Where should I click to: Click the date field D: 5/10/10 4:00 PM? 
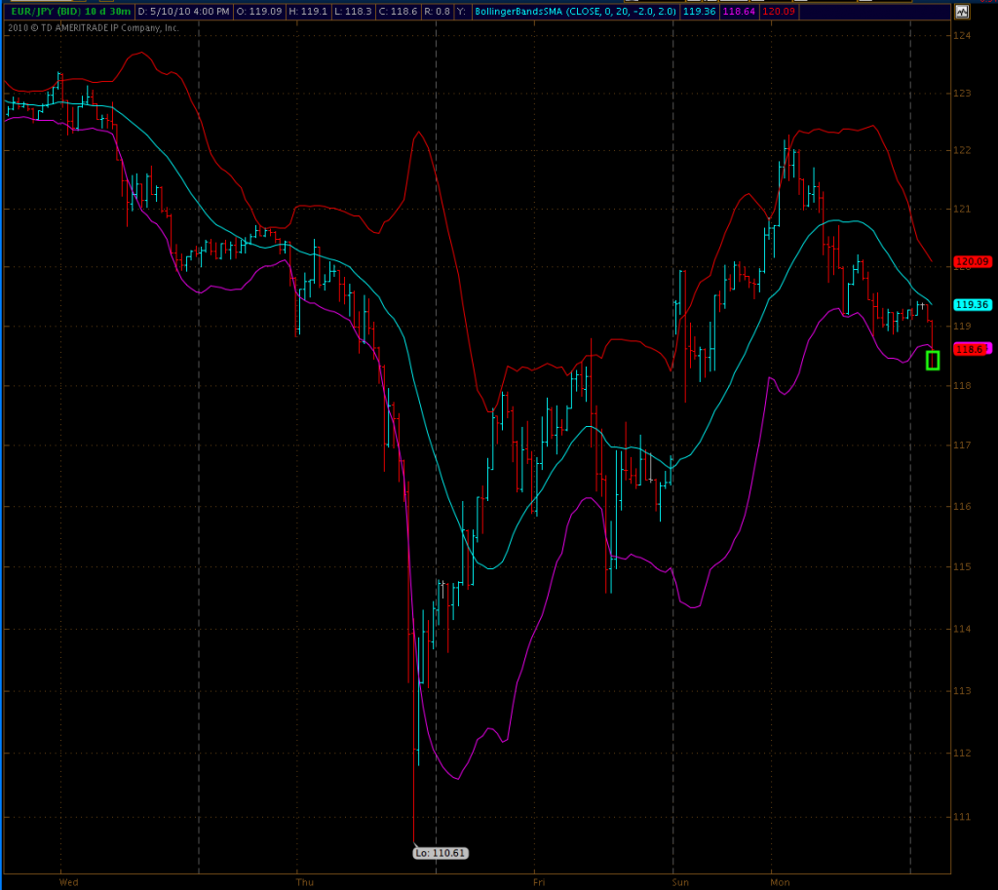pyautogui.click(x=183, y=12)
